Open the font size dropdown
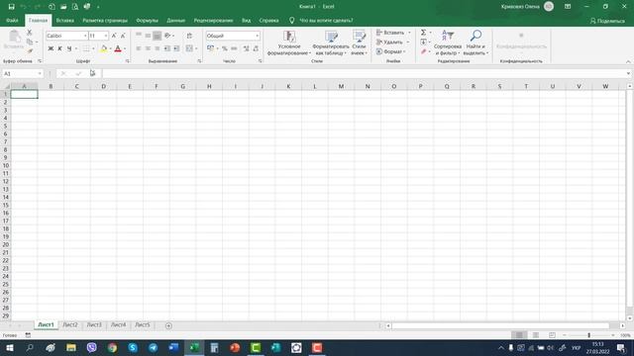The height and width of the screenshot is (356, 634). tap(106, 36)
